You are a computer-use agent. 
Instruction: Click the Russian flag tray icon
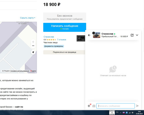pyautogui.click(x=124, y=113)
